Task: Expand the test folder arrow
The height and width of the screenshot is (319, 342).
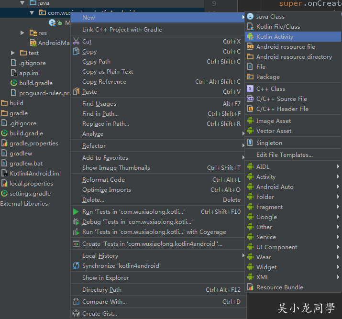Action: [x=12, y=53]
